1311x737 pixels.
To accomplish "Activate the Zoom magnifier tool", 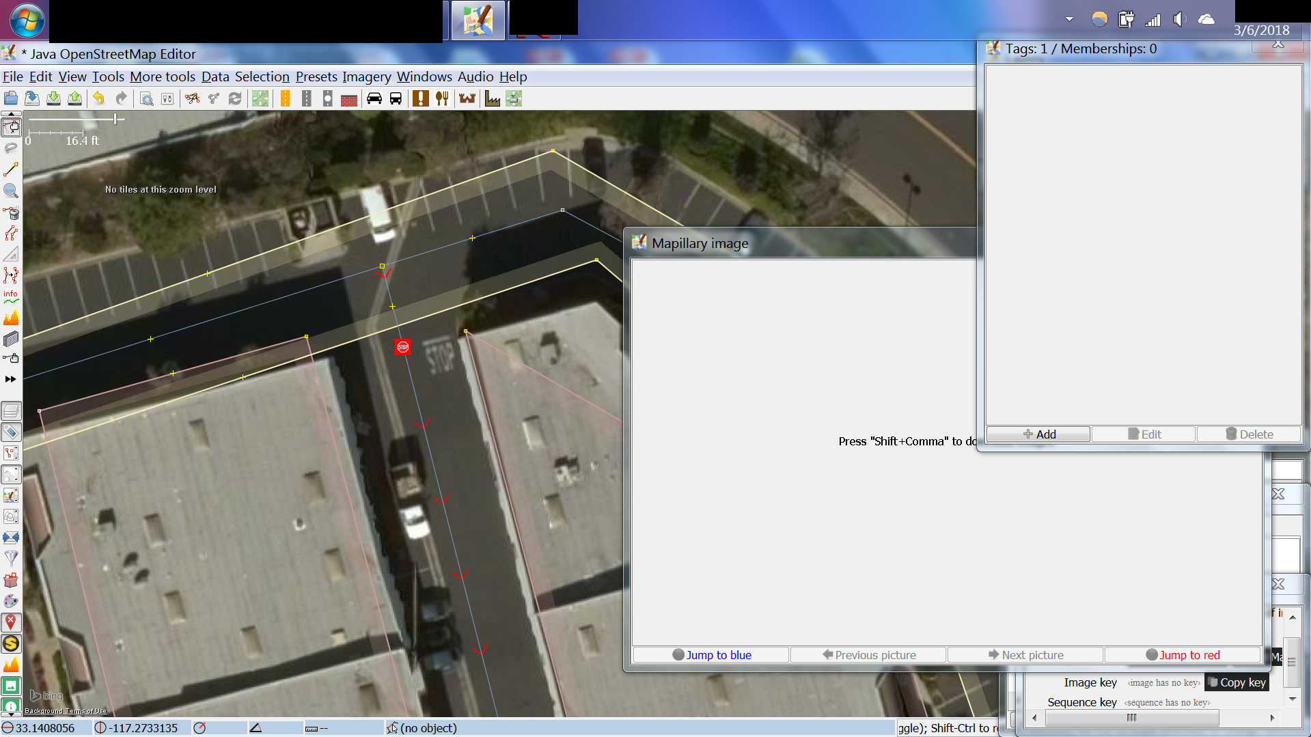I will coord(11,191).
